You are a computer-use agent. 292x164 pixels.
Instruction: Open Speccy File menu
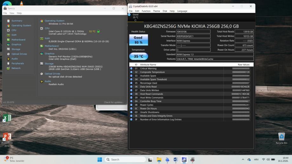click(5, 13)
